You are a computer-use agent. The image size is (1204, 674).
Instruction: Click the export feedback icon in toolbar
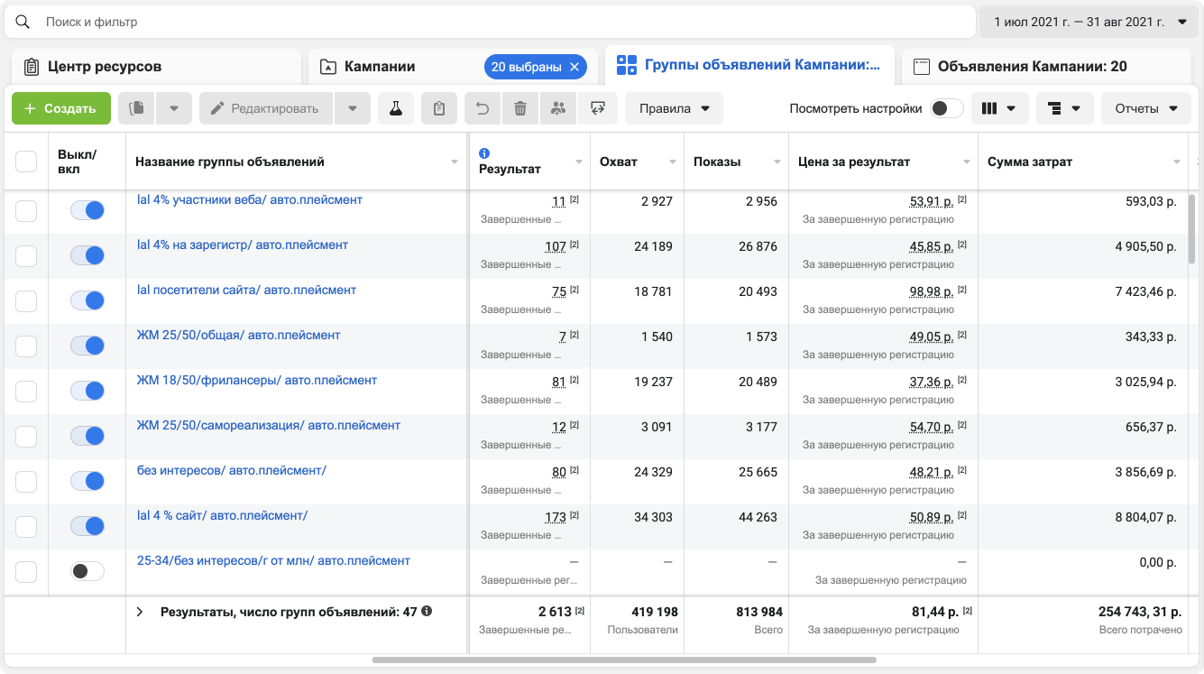click(597, 108)
